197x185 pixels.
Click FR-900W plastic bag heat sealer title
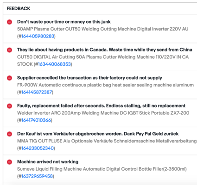[105, 85]
